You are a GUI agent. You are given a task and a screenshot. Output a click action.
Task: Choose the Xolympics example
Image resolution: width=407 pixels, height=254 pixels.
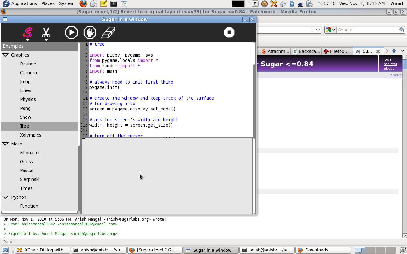pos(31,135)
